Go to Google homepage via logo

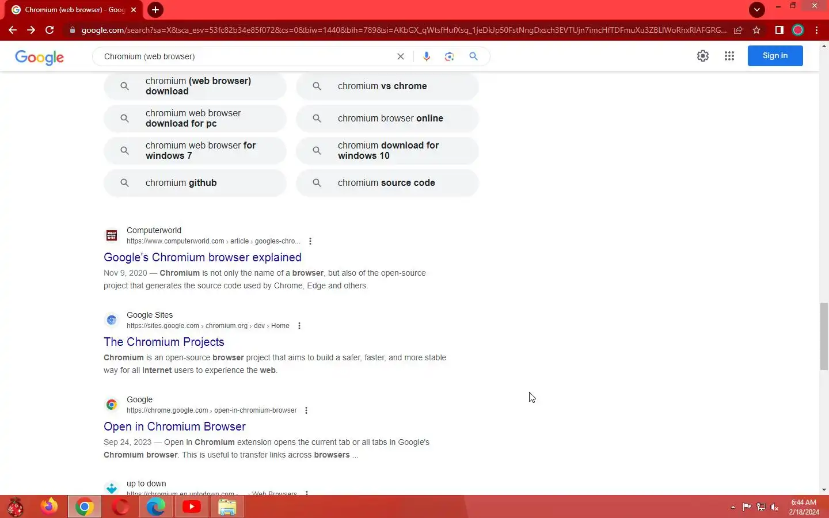point(40,57)
